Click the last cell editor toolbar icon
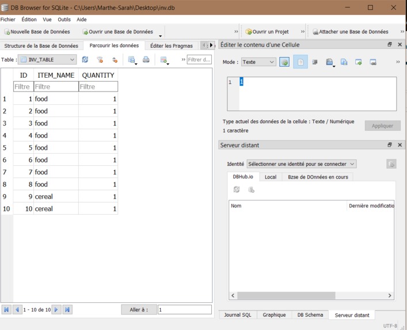The width and height of the screenshot is (407, 330). click(x=373, y=62)
